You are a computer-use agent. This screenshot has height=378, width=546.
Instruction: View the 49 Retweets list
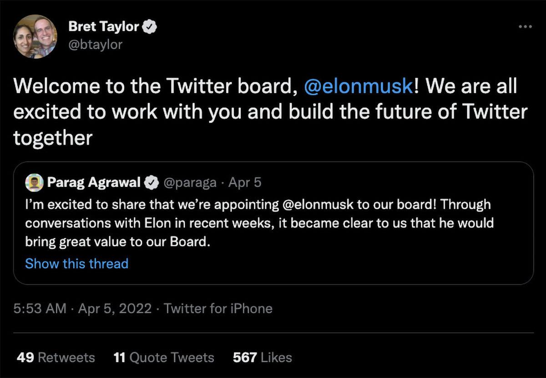pyautogui.click(x=56, y=358)
